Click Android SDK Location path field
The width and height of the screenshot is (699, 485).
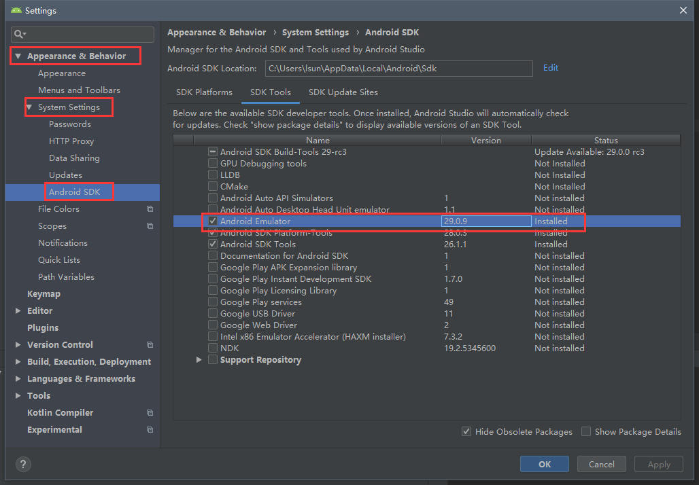[x=399, y=69]
